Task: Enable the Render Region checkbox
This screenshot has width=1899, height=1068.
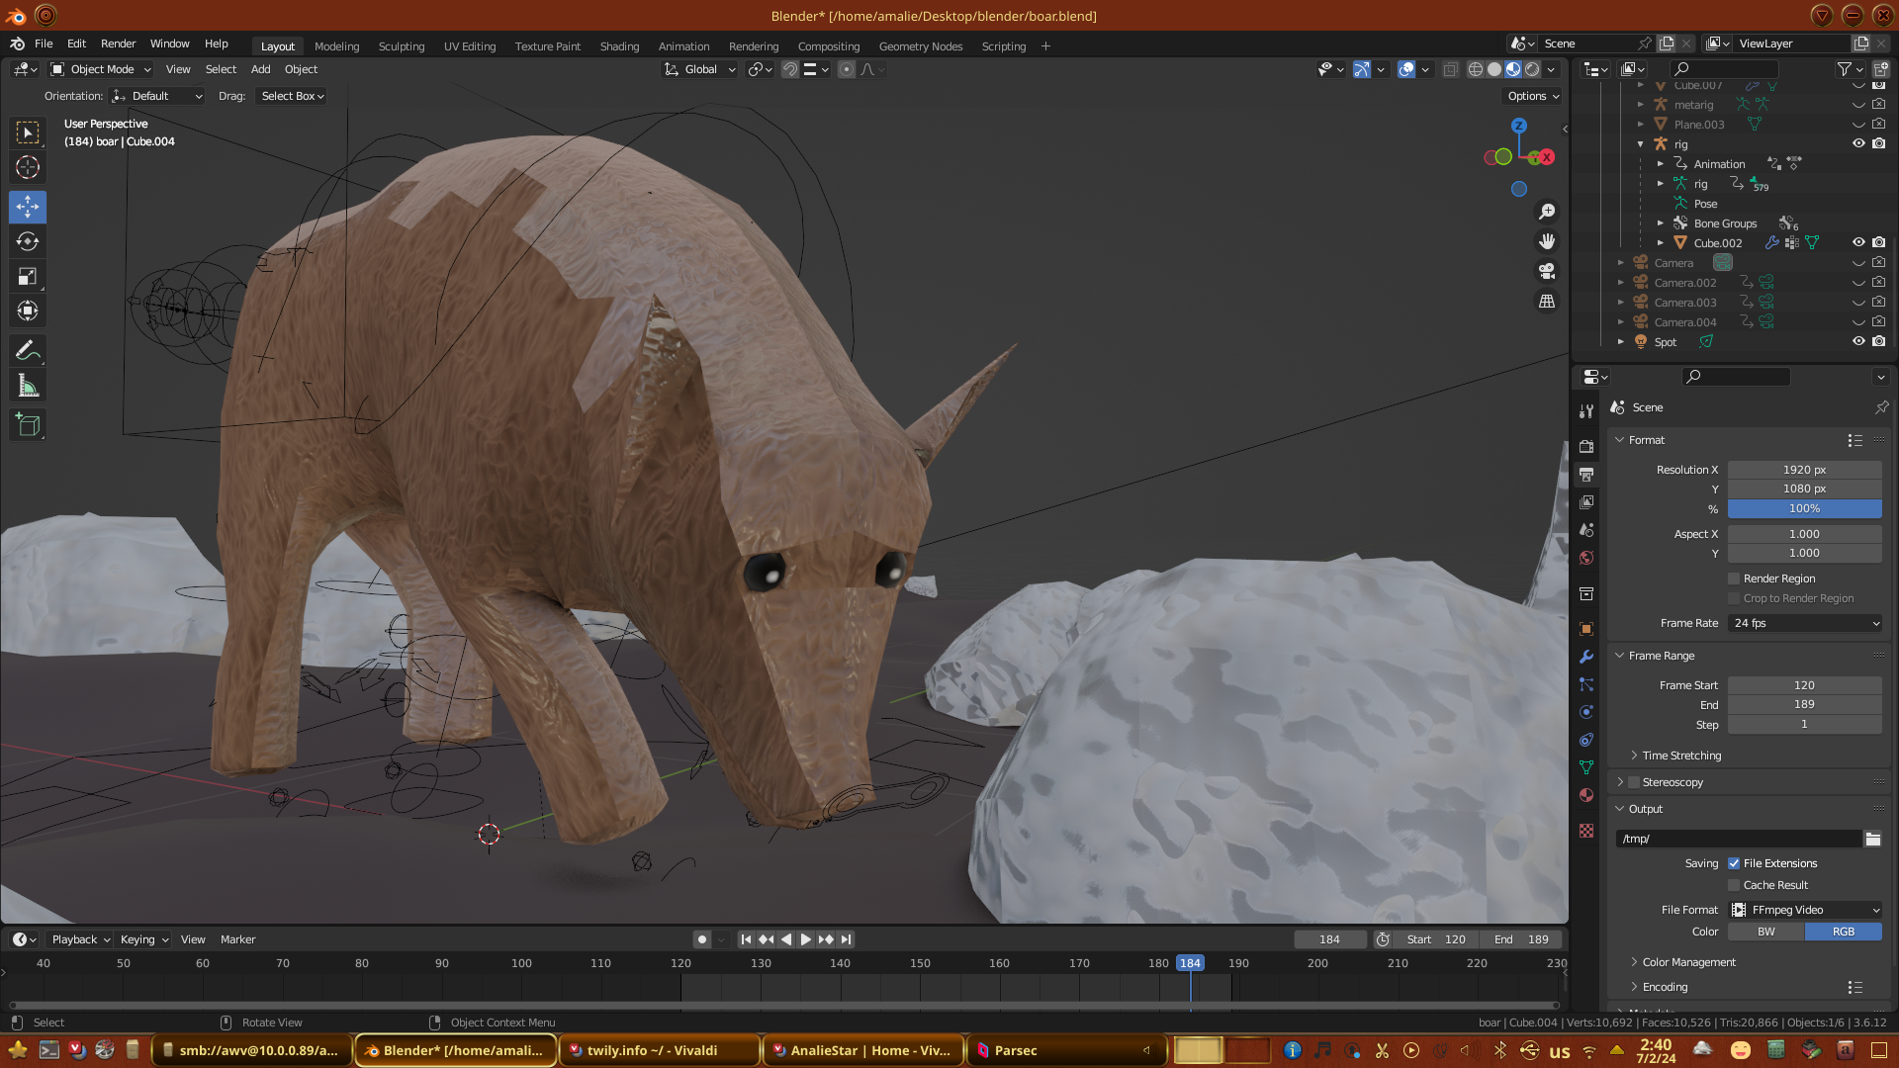Action: (x=1734, y=578)
